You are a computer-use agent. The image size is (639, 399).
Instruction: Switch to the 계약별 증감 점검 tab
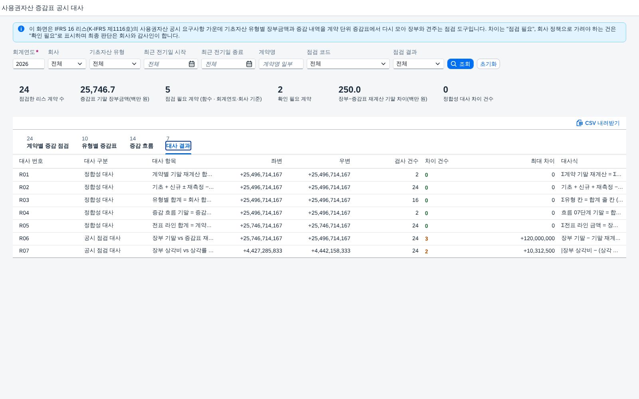(48, 146)
